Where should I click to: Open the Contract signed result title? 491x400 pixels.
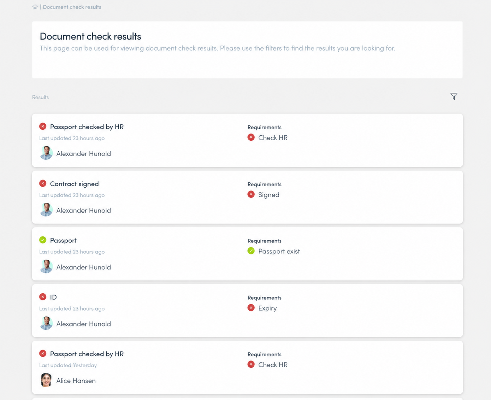(75, 184)
